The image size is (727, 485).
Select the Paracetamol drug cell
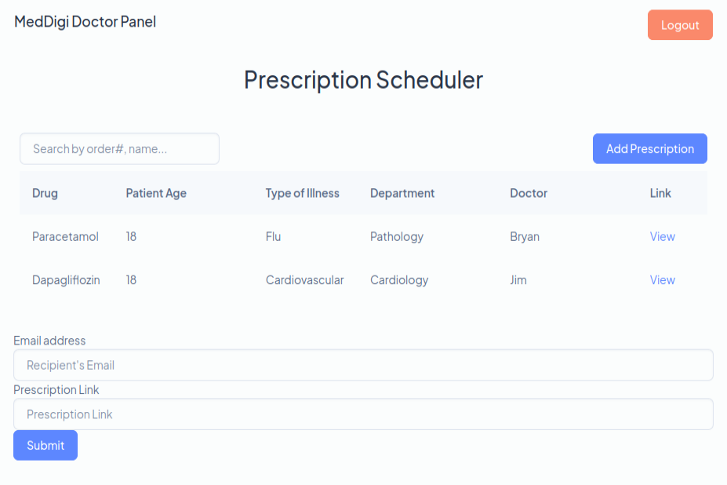(x=65, y=236)
